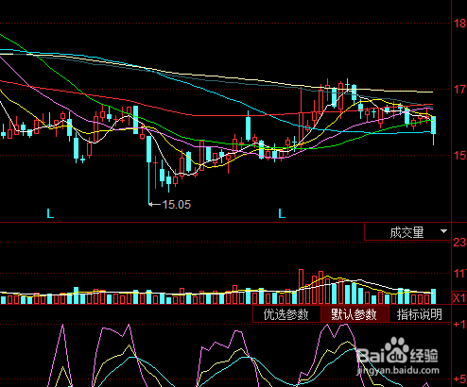The image size is (467, 387).
Task: Click the 17 price axis label
Action: point(459,90)
